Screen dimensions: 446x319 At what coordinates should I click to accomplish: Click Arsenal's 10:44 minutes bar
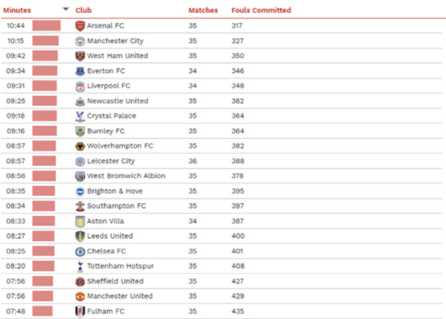47,26
